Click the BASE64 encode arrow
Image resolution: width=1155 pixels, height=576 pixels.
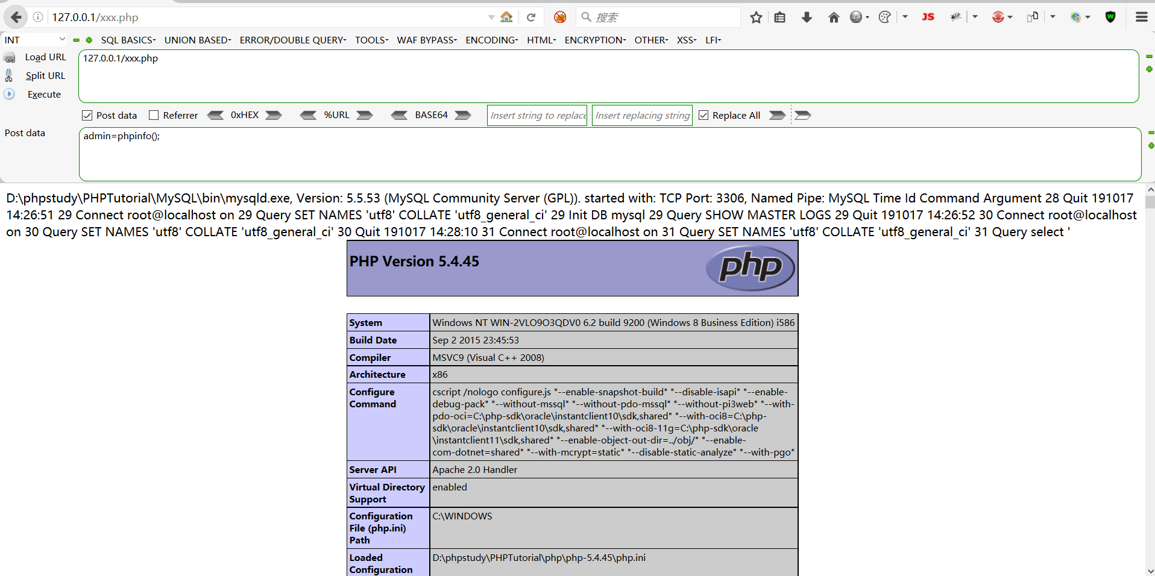[463, 114]
